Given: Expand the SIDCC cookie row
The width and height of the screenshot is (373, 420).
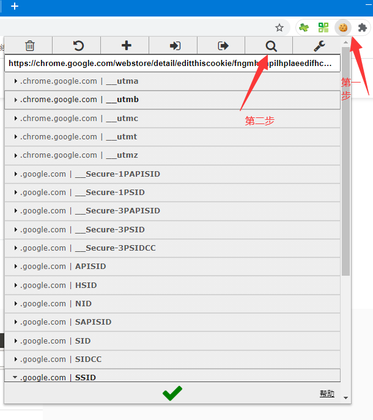Looking at the screenshot, I should point(172,359).
